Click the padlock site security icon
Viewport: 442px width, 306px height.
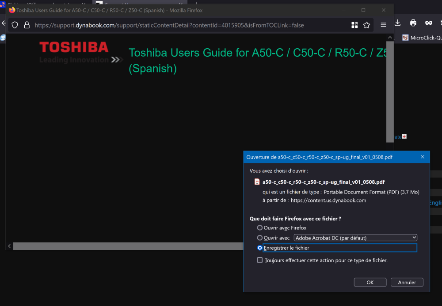26,25
